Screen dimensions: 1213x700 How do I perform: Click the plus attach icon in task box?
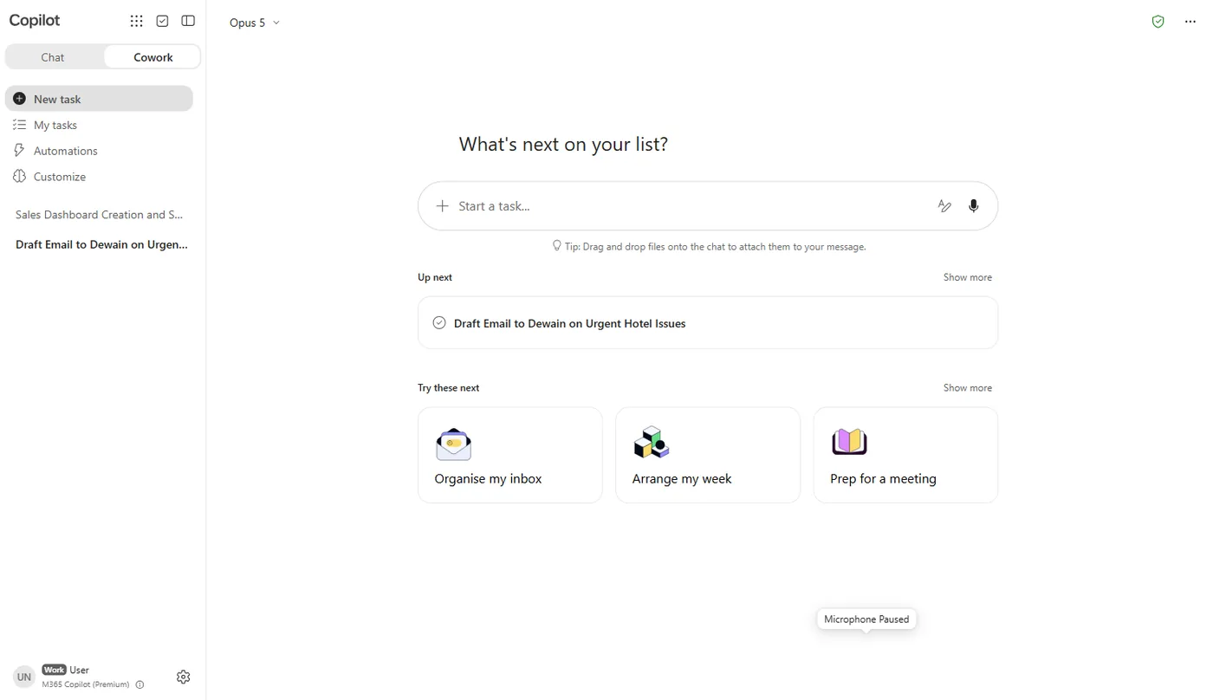click(x=442, y=205)
